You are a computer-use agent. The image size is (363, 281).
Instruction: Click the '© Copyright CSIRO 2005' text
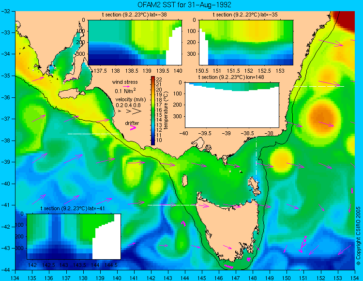(x=358, y=236)
